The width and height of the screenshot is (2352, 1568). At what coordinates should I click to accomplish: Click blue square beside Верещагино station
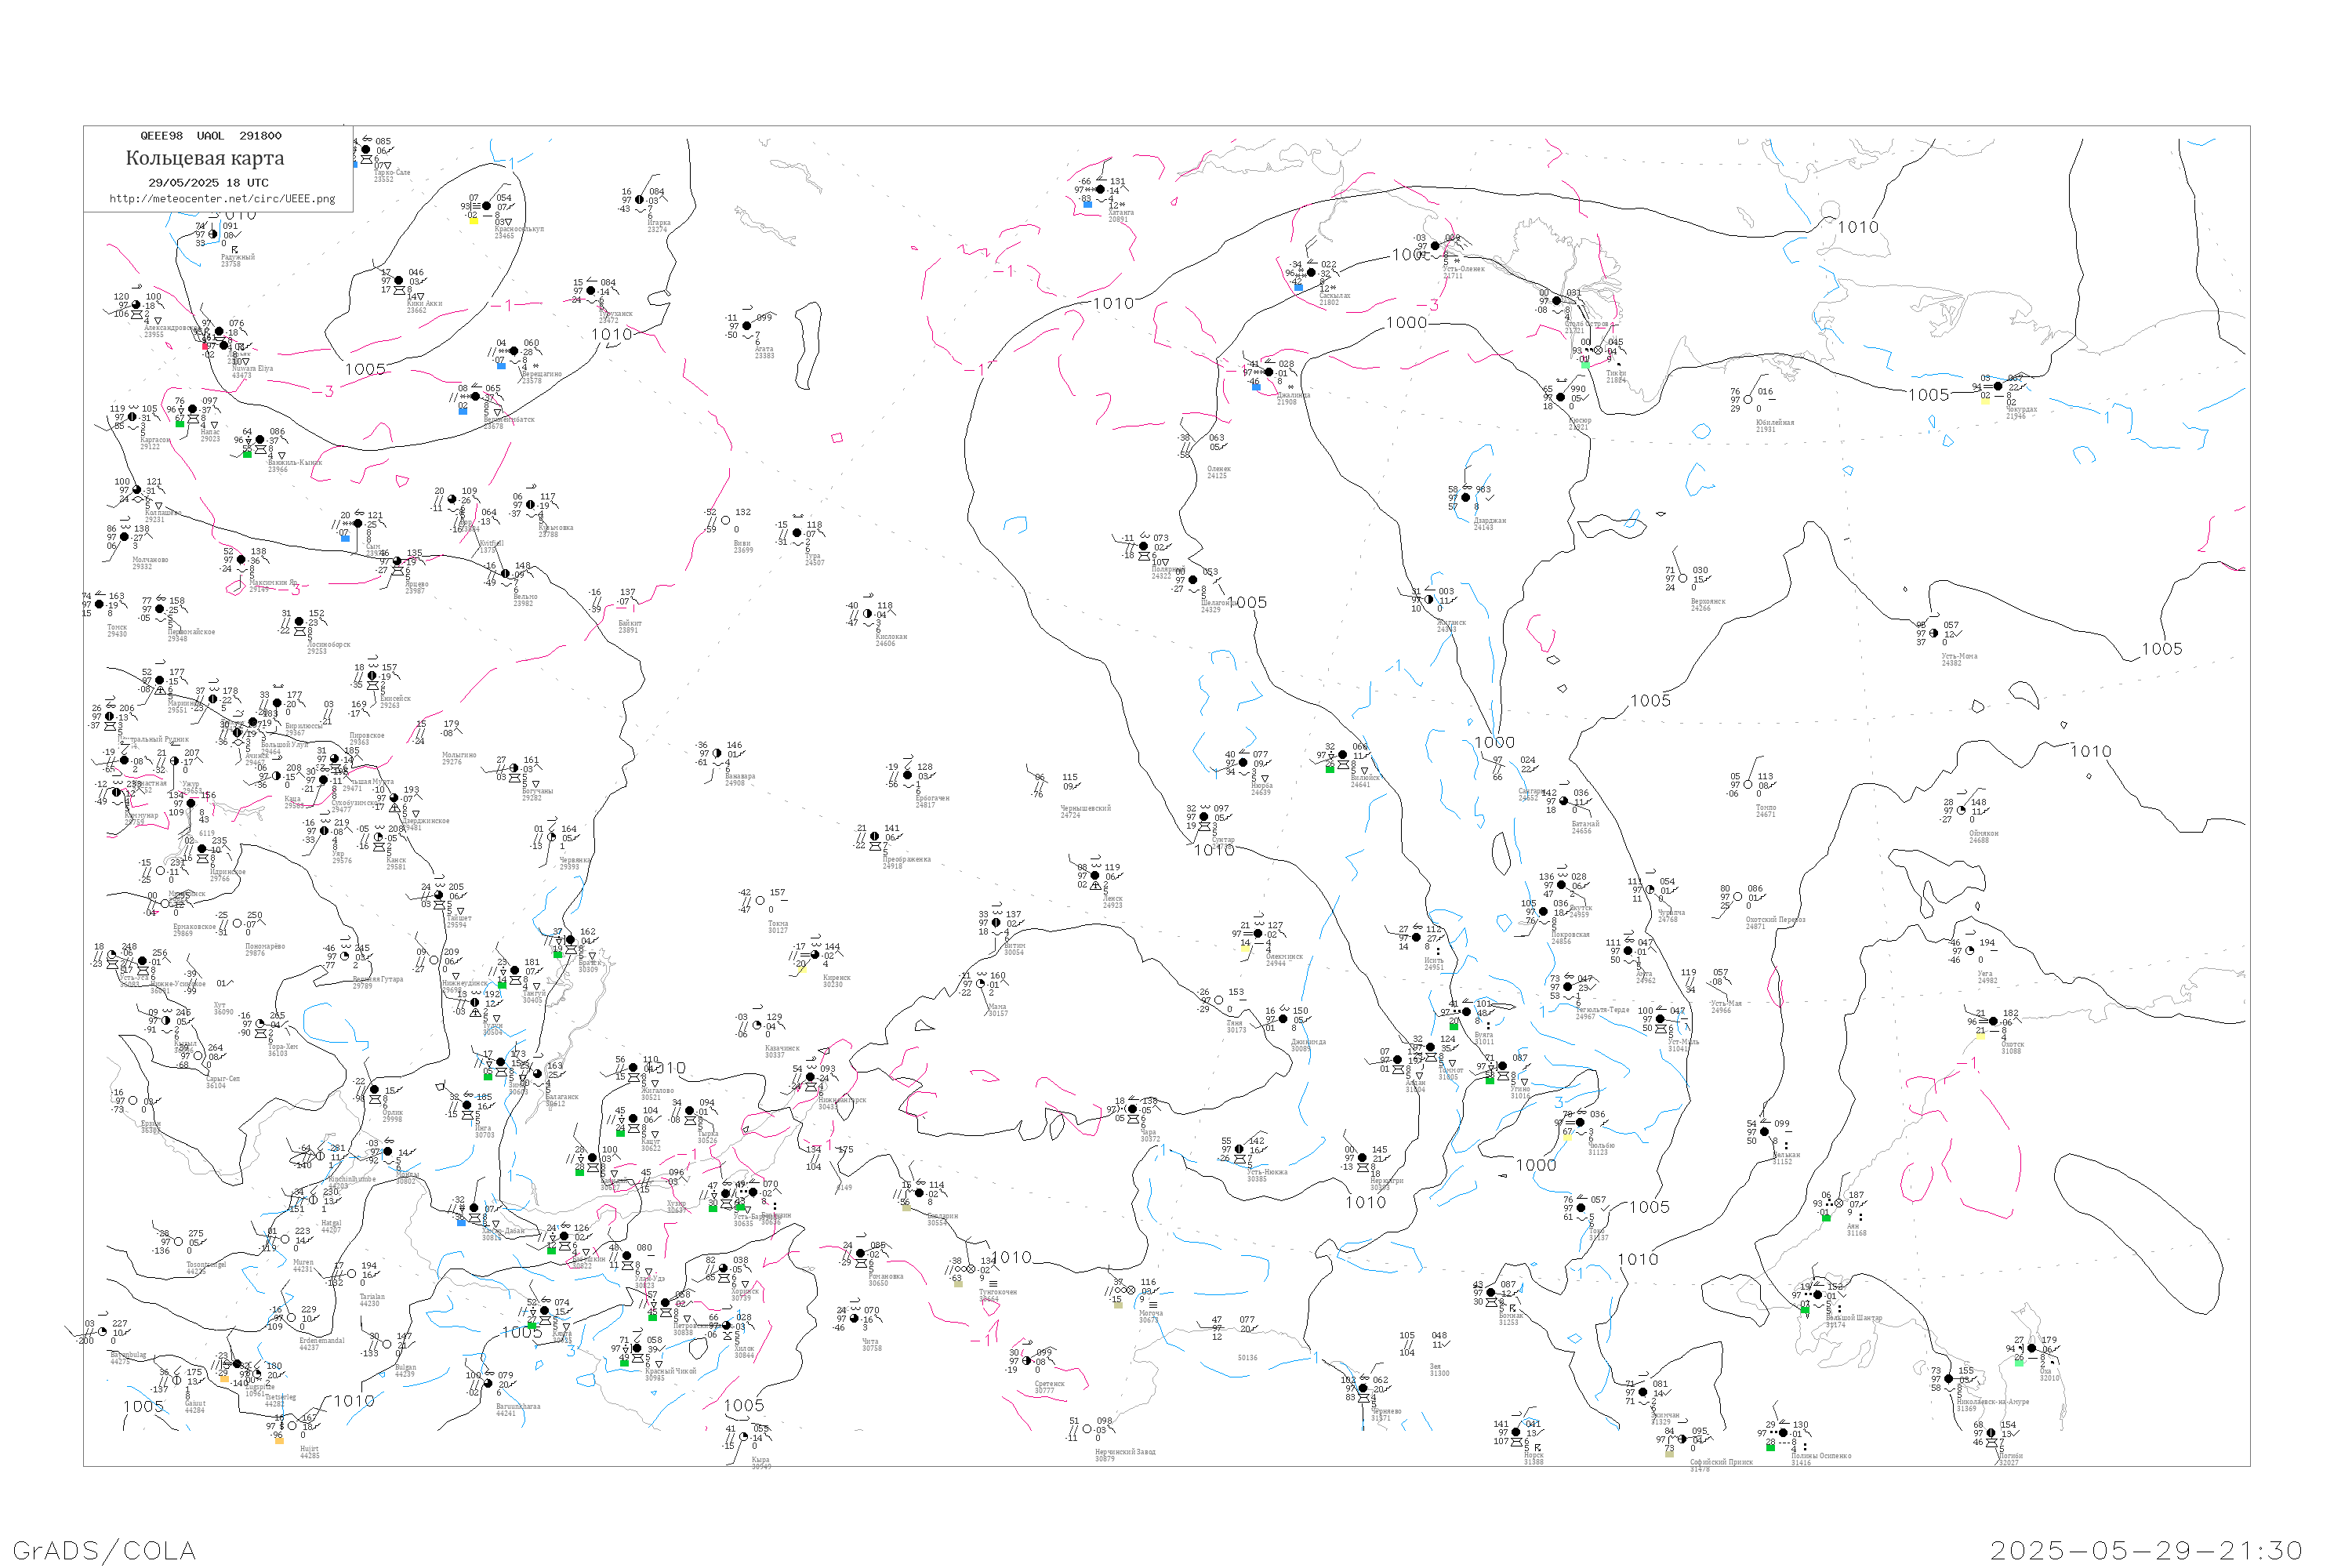(x=501, y=365)
